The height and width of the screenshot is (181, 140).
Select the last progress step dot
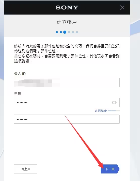click(77, 32)
